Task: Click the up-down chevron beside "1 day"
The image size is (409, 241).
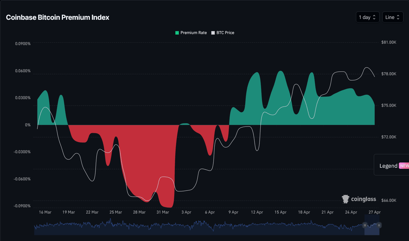Action: (374, 17)
